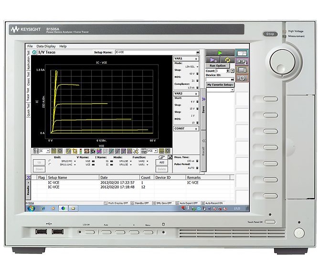Open the folder icon in taskbar

pos(73,208)
